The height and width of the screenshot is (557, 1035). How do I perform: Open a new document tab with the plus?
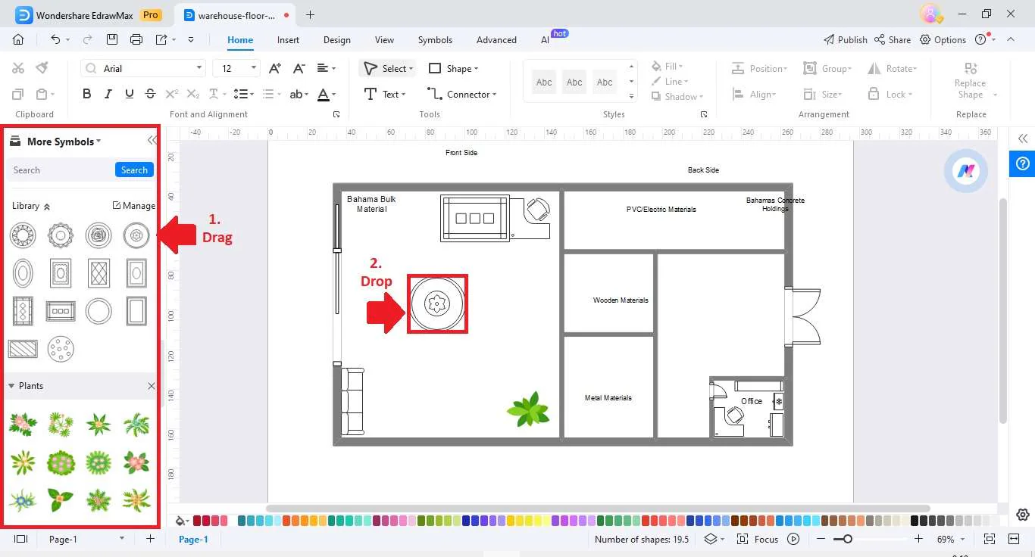point(310,14)
